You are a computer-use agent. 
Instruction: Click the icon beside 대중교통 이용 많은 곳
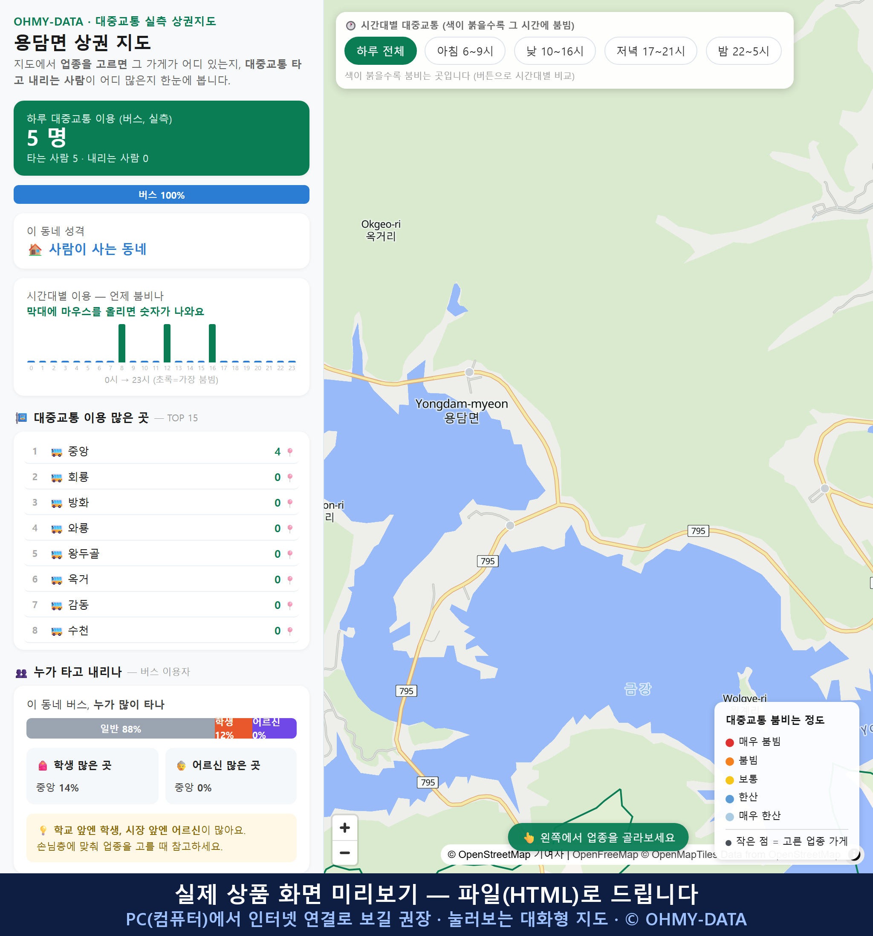pyautogui.click(x=21, y=417)
